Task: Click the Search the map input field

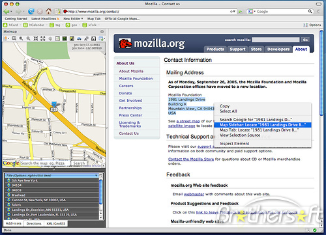Action: [x=45, y=163]
